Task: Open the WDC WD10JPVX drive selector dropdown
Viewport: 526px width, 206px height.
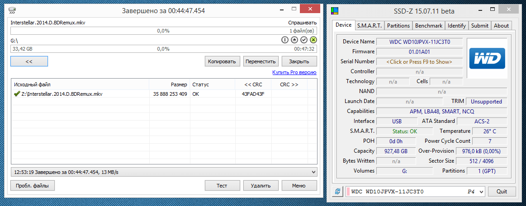Action: (481, 192)
